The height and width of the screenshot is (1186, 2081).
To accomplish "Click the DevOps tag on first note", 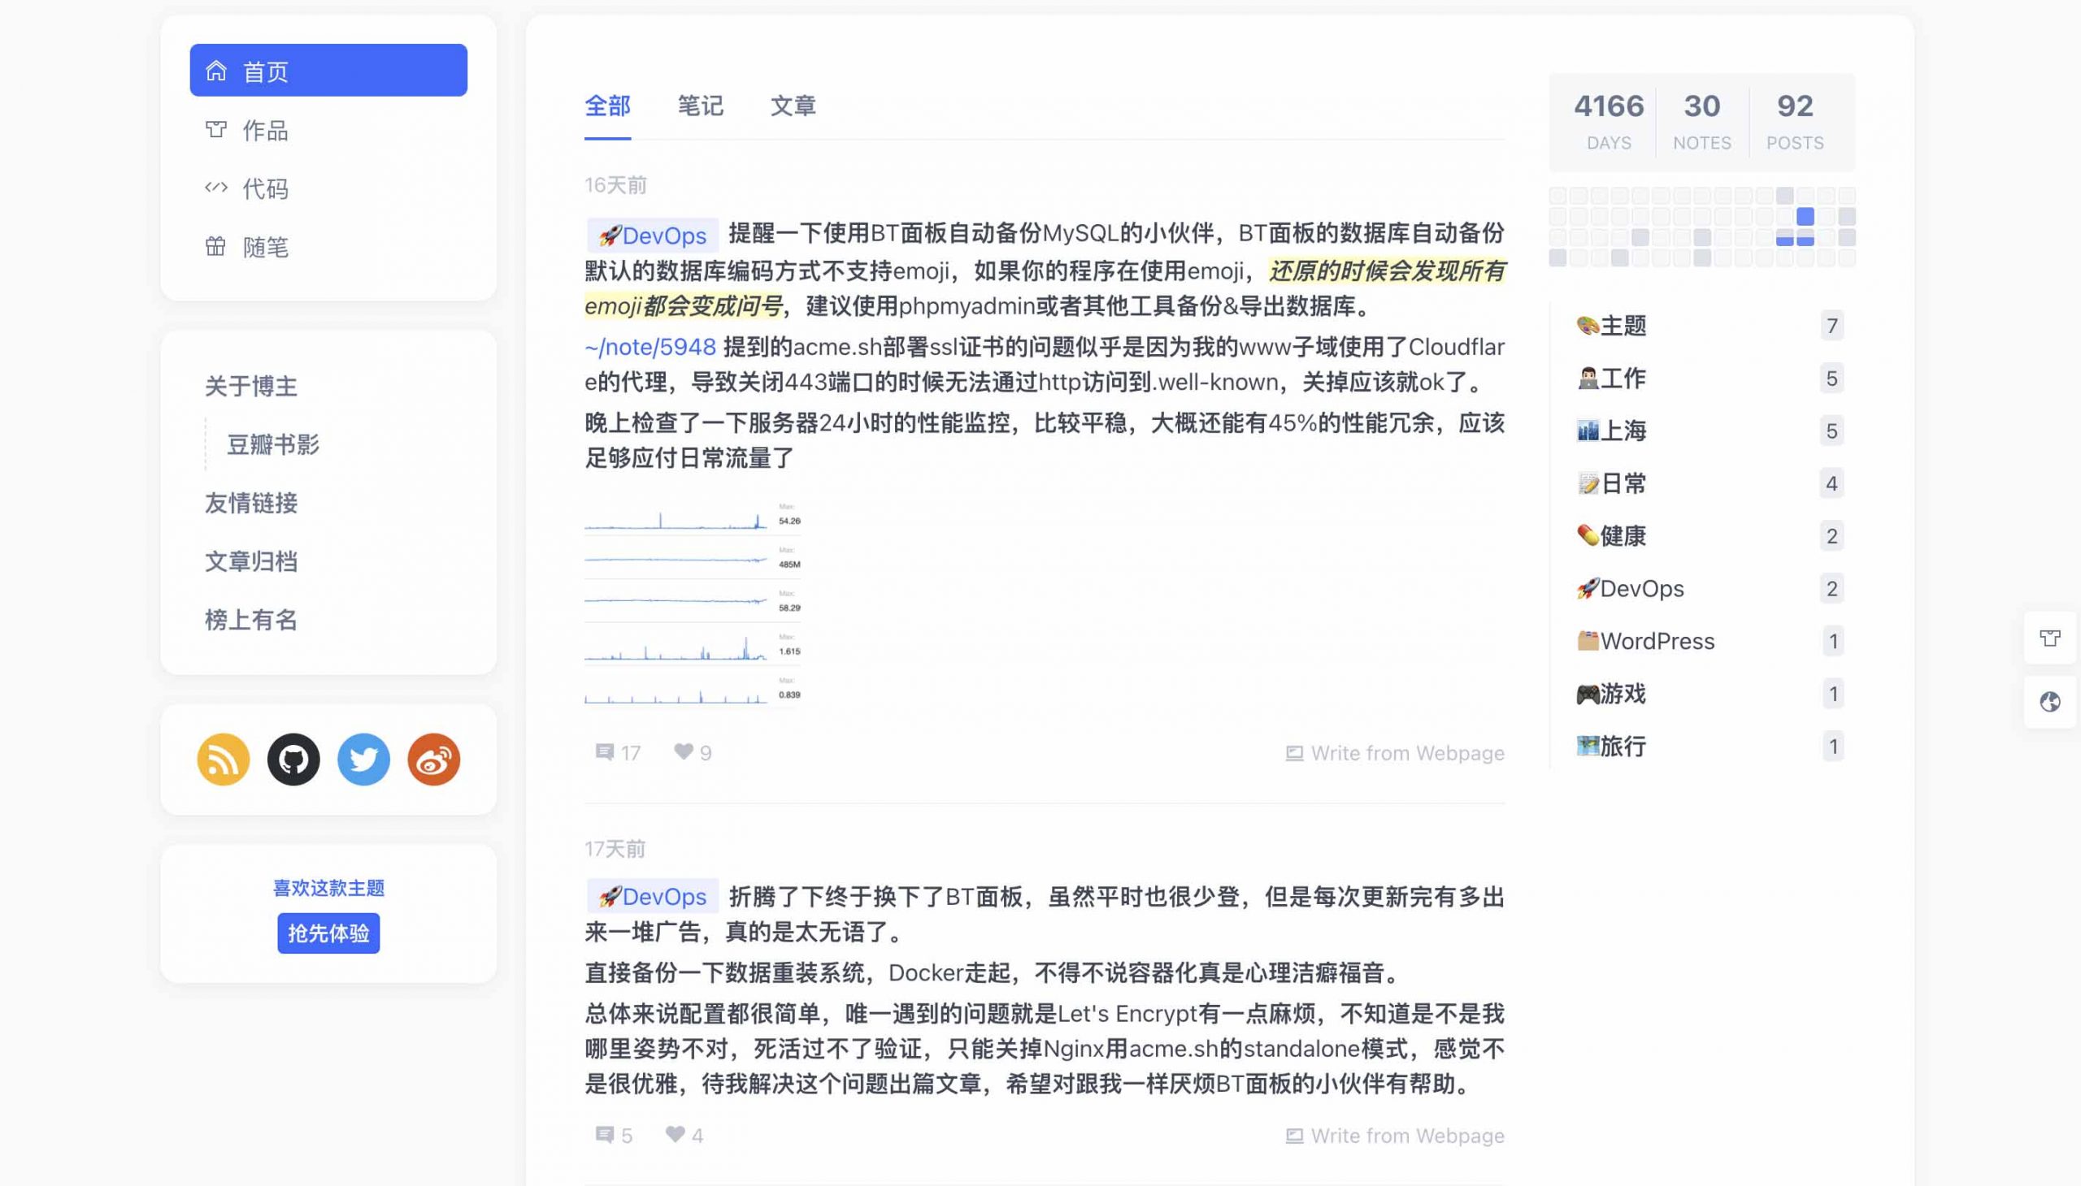I will pyautogui.click(x=653, y=236).
